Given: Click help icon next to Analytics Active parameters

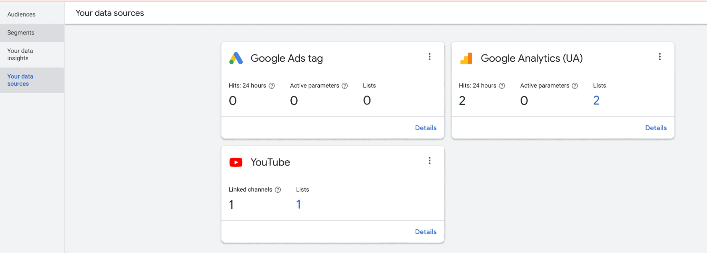Looking at the screenshot, I should tap(575, 86).
